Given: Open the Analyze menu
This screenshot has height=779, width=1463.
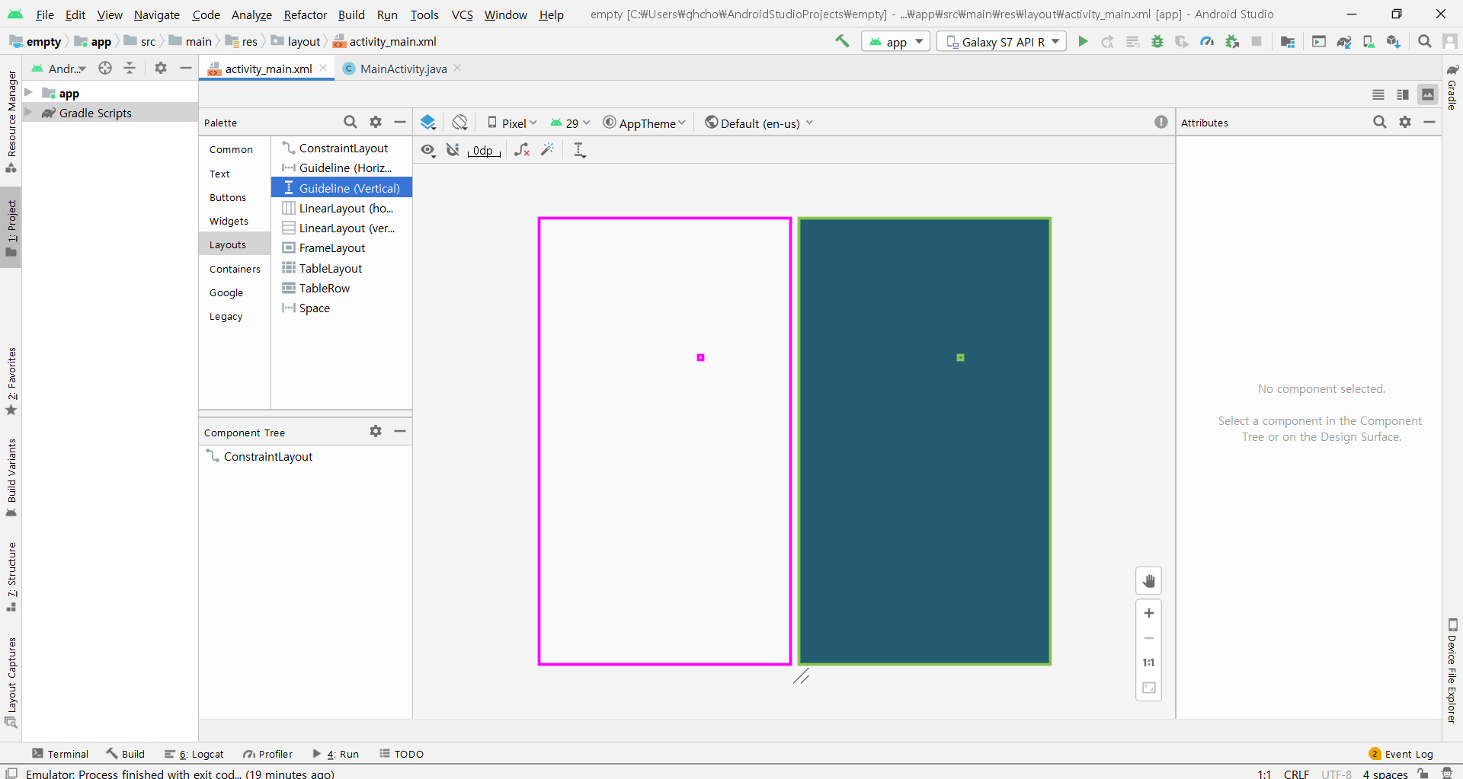Looking at the screenshot, I should point(251,14).
